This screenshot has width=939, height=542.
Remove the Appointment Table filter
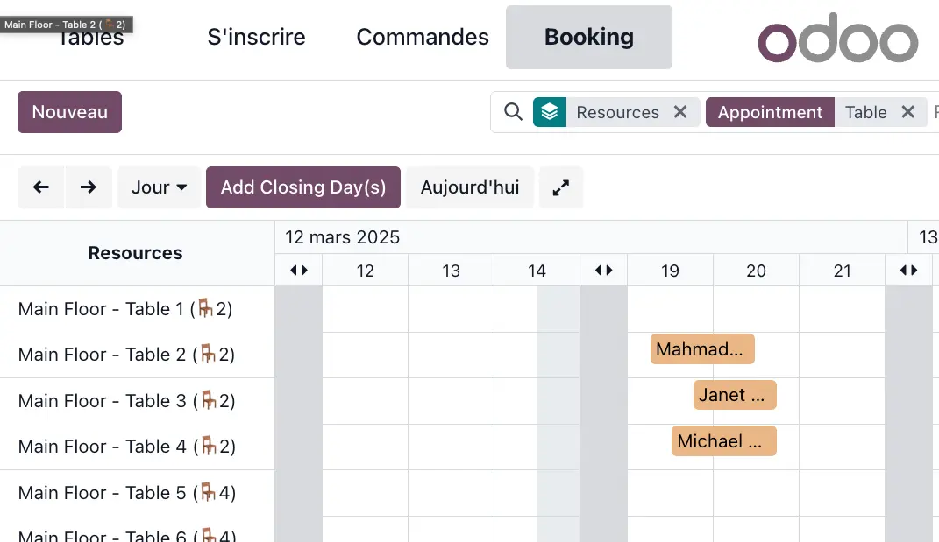click(908, 112)
